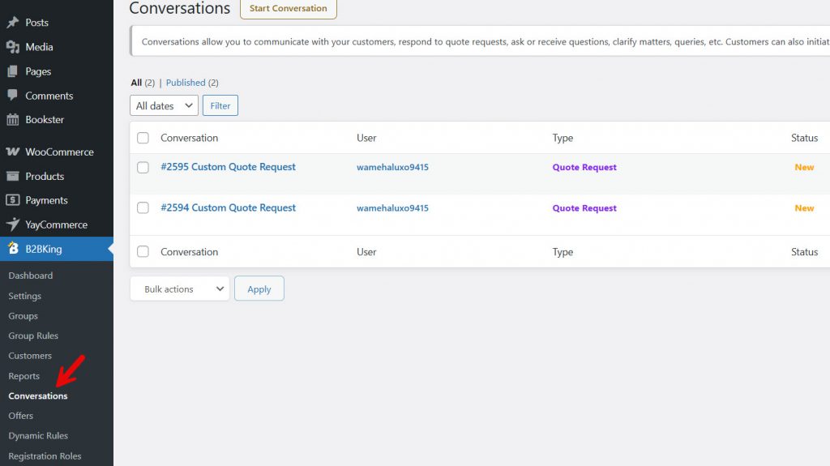Click the Start Conversation button

[289, 8]
